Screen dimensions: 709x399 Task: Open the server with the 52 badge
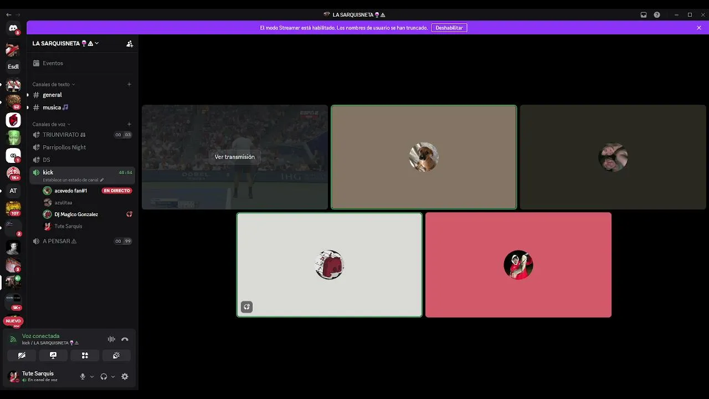tap(13, 102)
